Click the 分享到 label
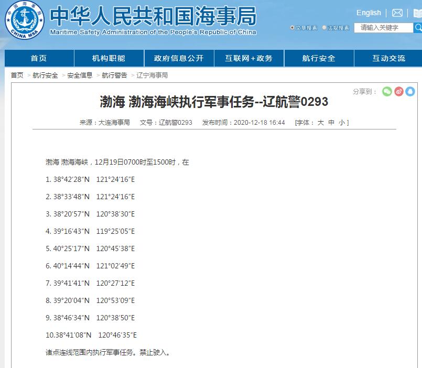 point(364,92)
